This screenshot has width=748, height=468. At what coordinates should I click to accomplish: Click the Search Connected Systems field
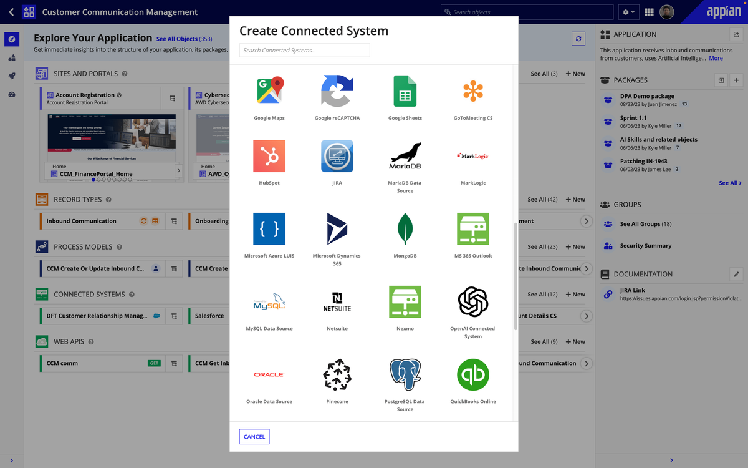pyautogui.click(x=304, y=51)
